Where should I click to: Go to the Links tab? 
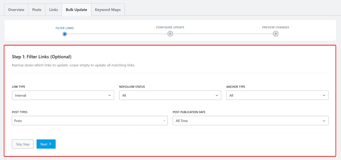[x=53, y=10]
